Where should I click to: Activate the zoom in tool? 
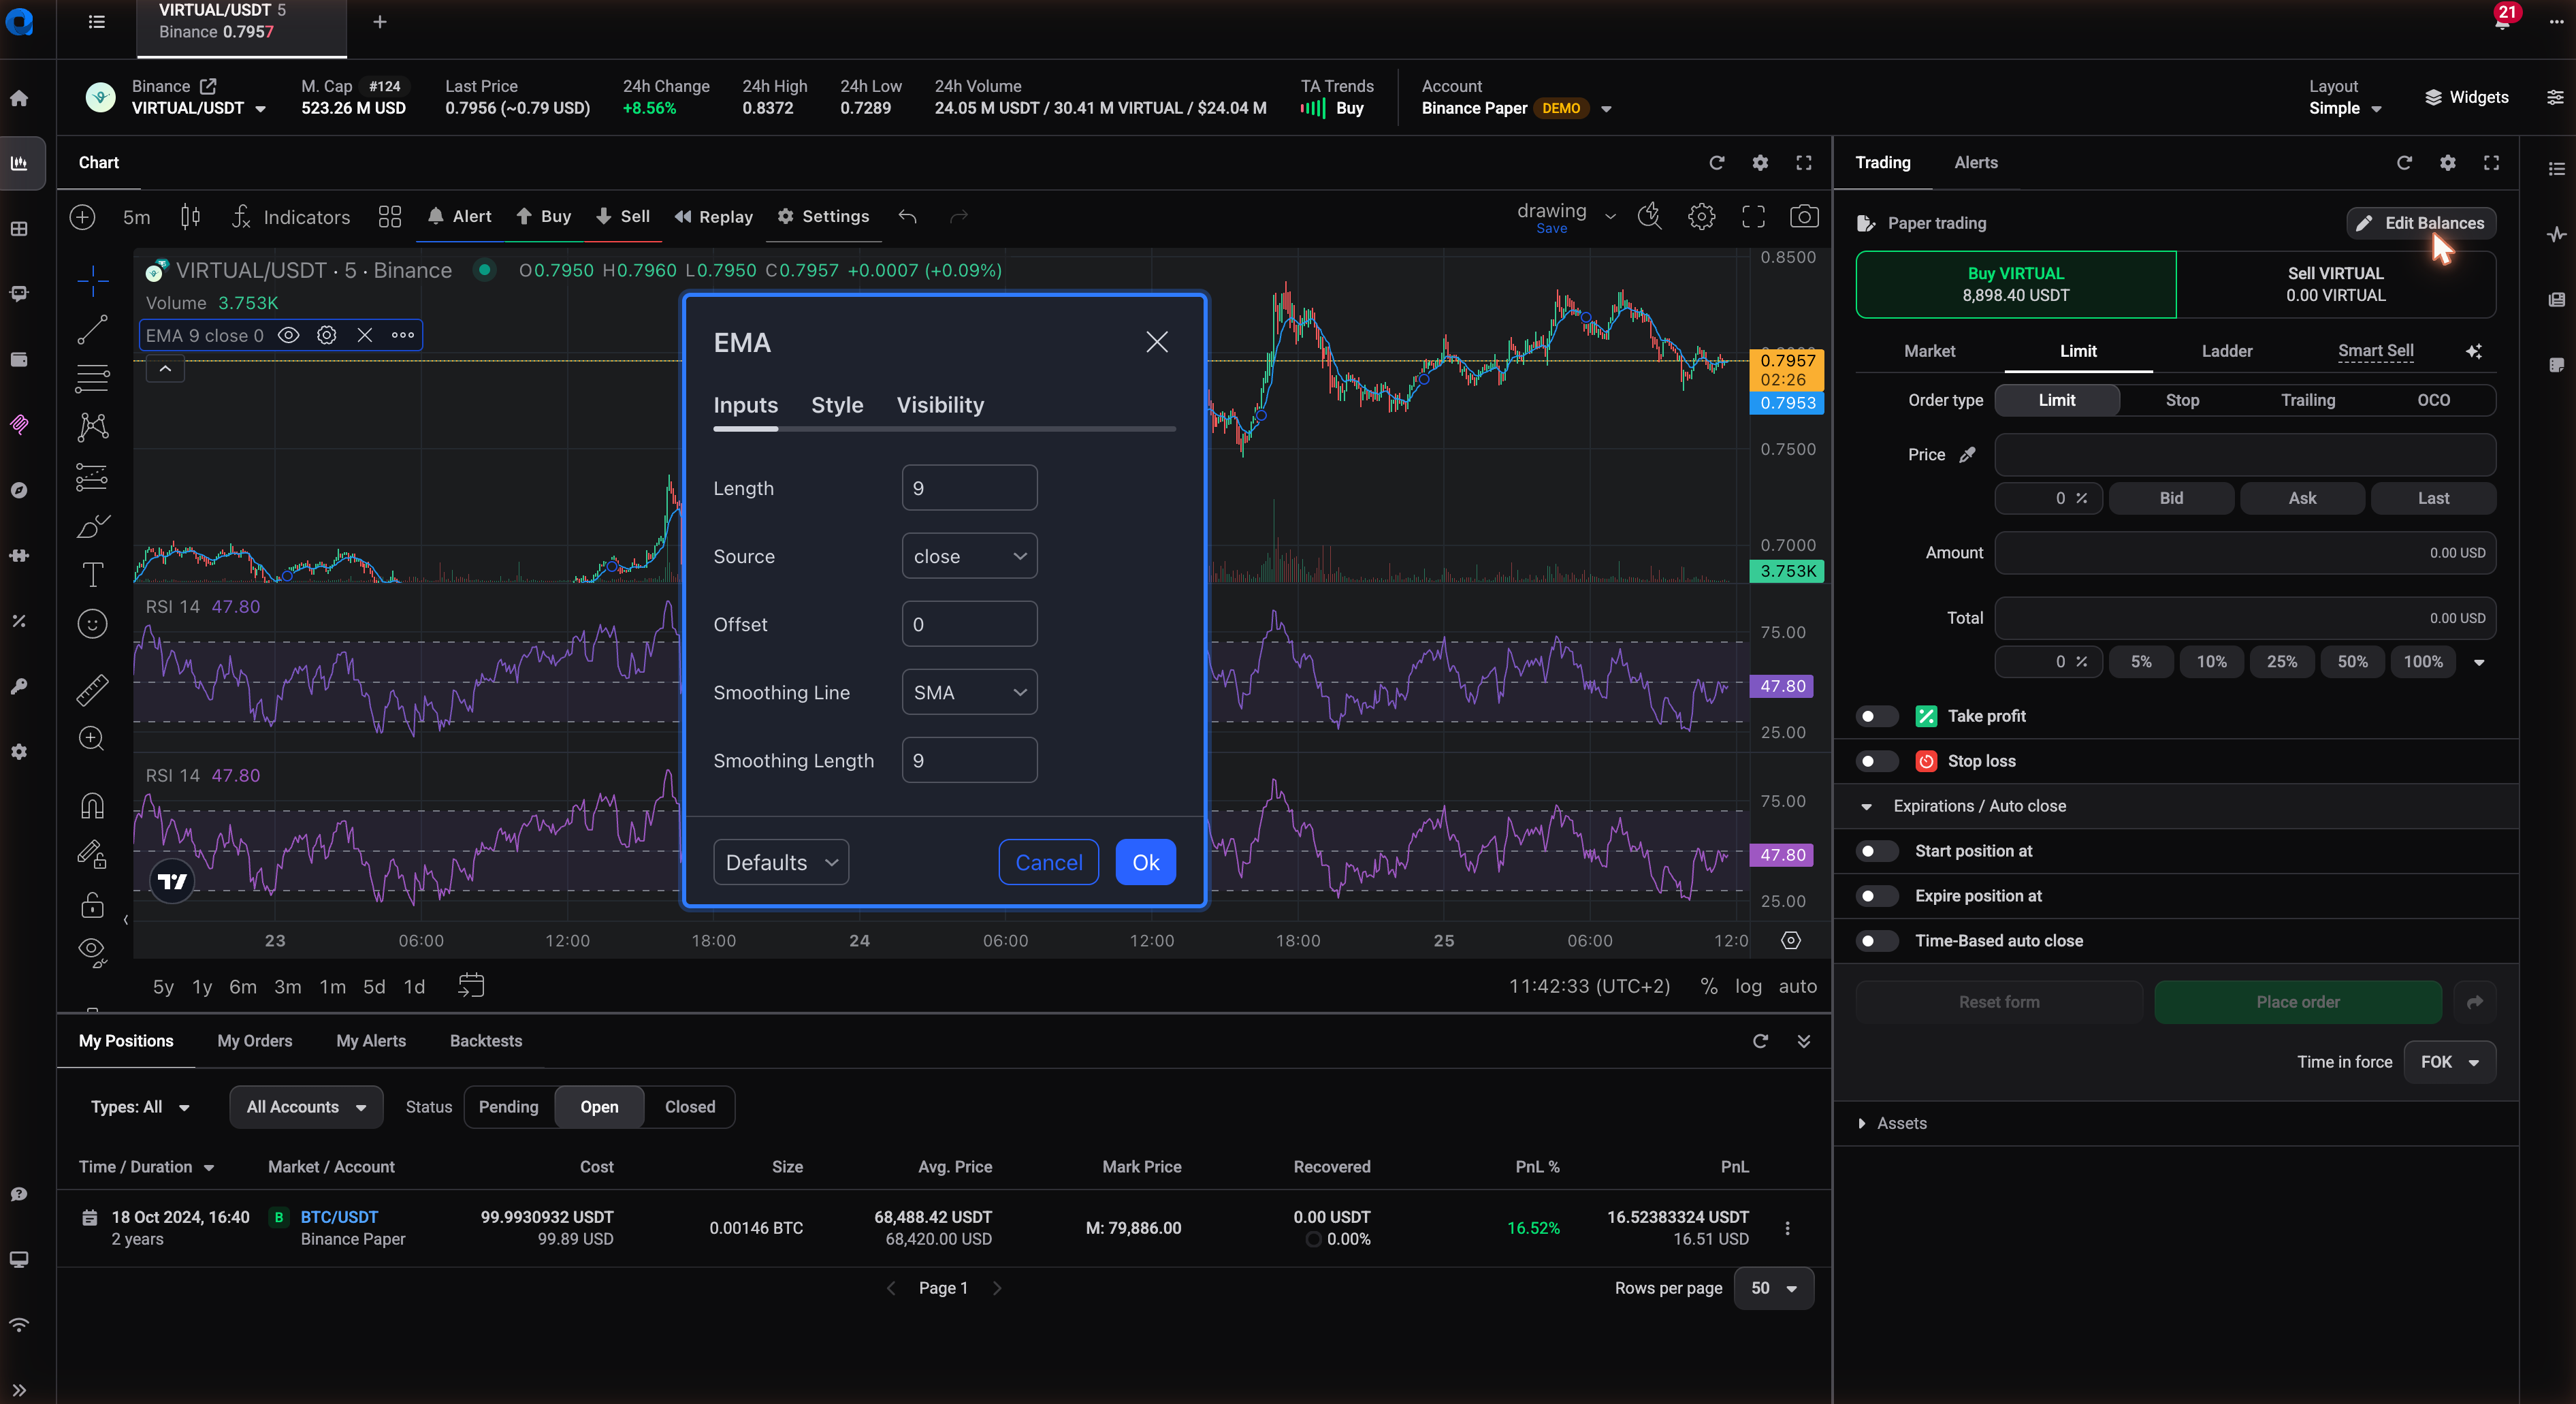pyautogui.click(x=92, y=738)
